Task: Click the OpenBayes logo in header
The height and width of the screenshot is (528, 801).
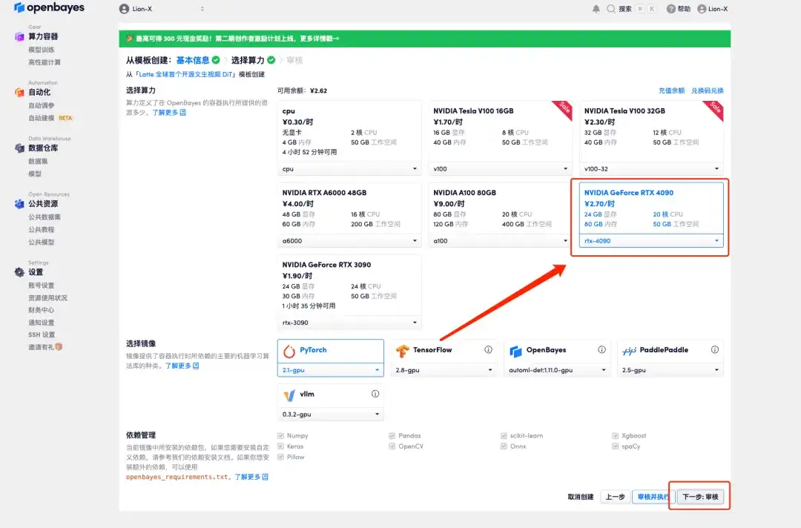Action: point(49,8)
